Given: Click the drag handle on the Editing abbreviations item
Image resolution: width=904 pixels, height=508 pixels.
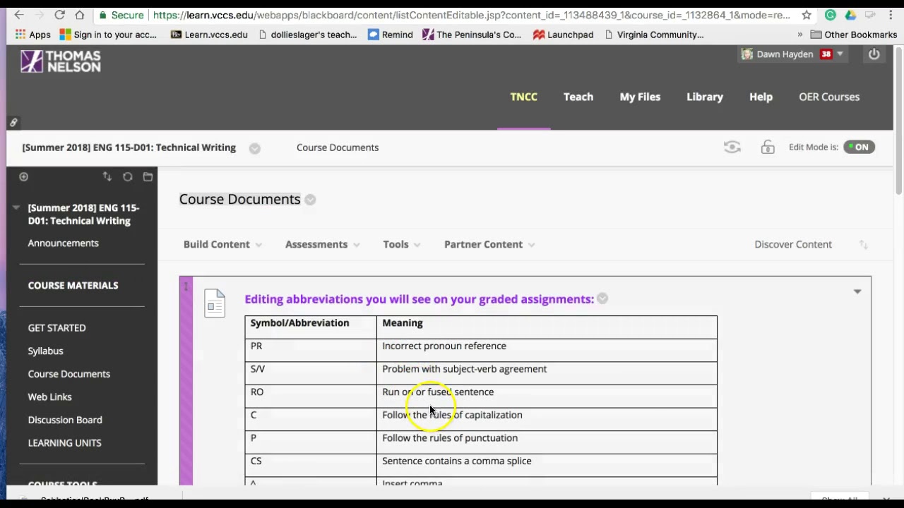Looking at the screenshot, I should pos(186,286).
